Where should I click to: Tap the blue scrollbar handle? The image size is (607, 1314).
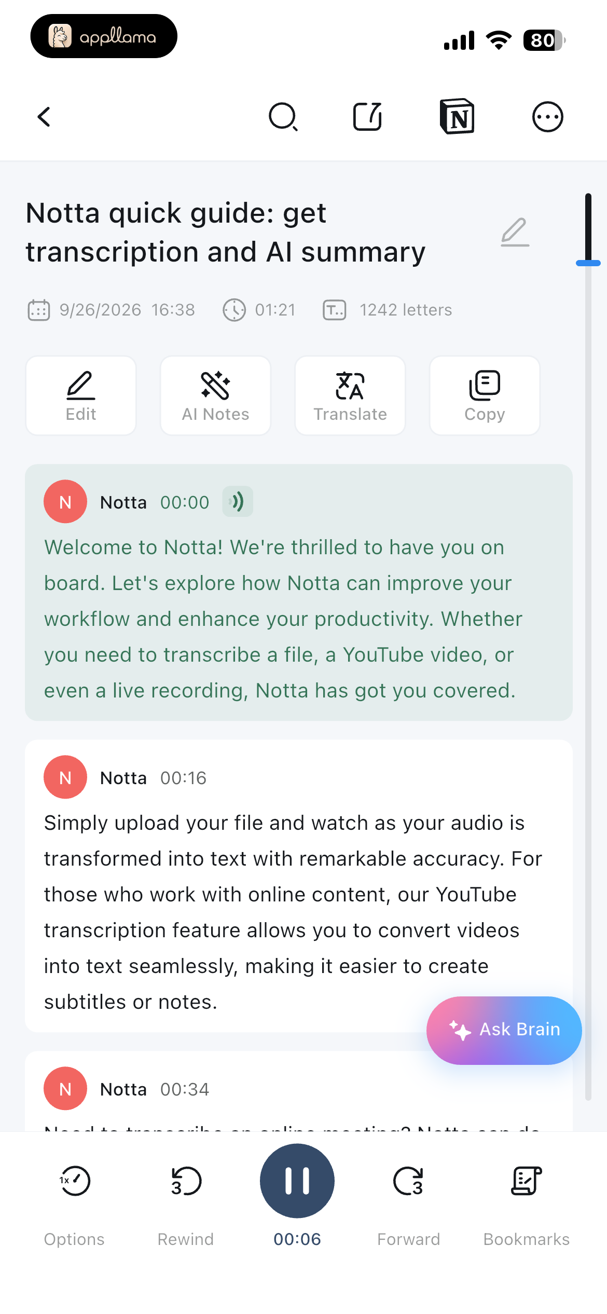[588, 263]
